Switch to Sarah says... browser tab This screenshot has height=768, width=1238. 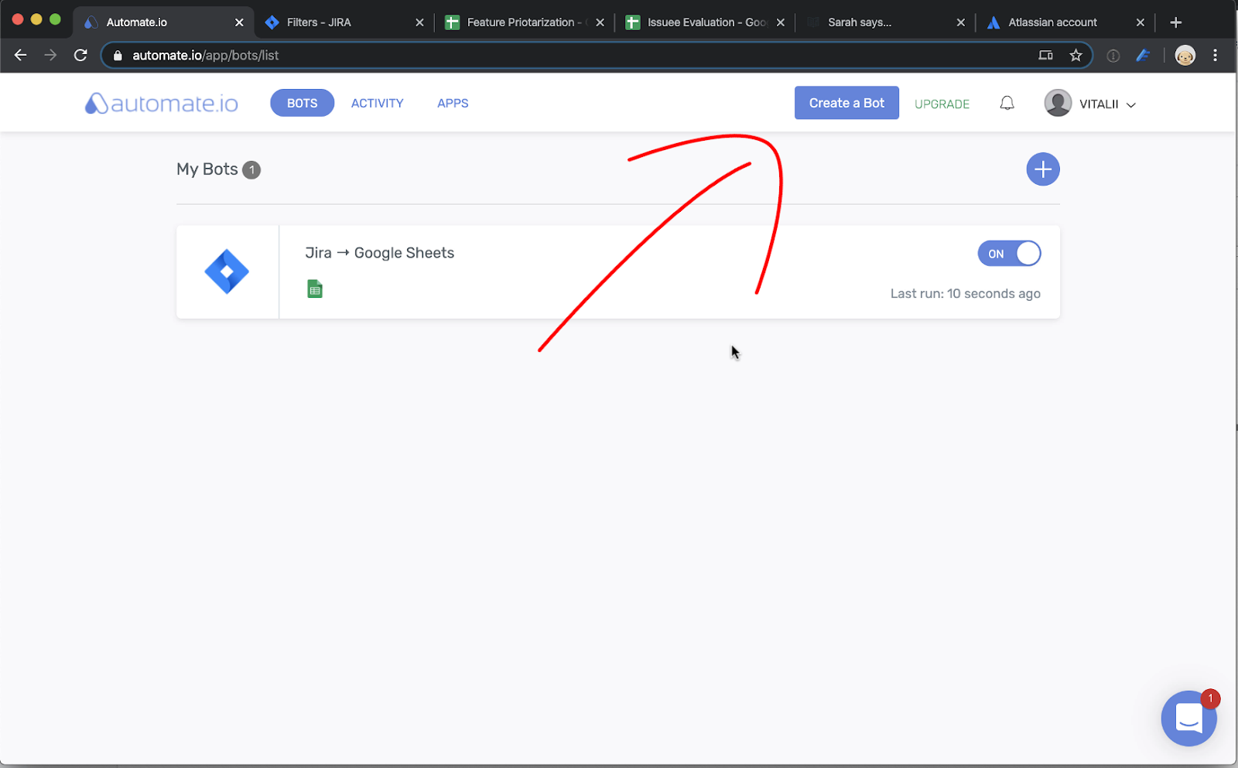coord(885,22)
